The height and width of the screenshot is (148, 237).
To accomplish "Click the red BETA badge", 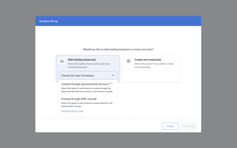I will pyautogui.click(x=111, y=83).
